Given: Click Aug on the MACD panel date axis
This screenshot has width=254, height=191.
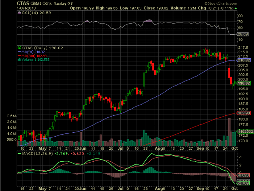Looking at the screenshot, I should [x=158, y=189].
